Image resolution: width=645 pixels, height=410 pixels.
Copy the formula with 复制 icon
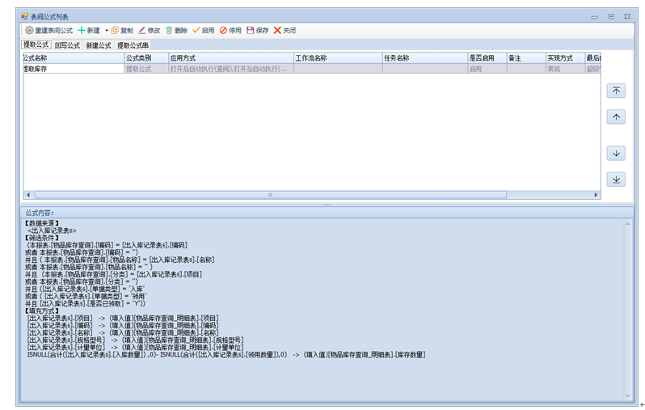115,31
